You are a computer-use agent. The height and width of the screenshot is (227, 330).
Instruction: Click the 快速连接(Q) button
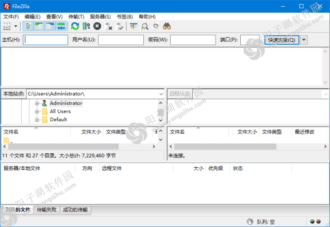click(282, 40)
